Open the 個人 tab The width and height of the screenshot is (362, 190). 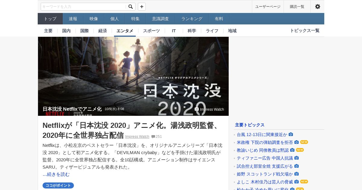click(115, 19)
